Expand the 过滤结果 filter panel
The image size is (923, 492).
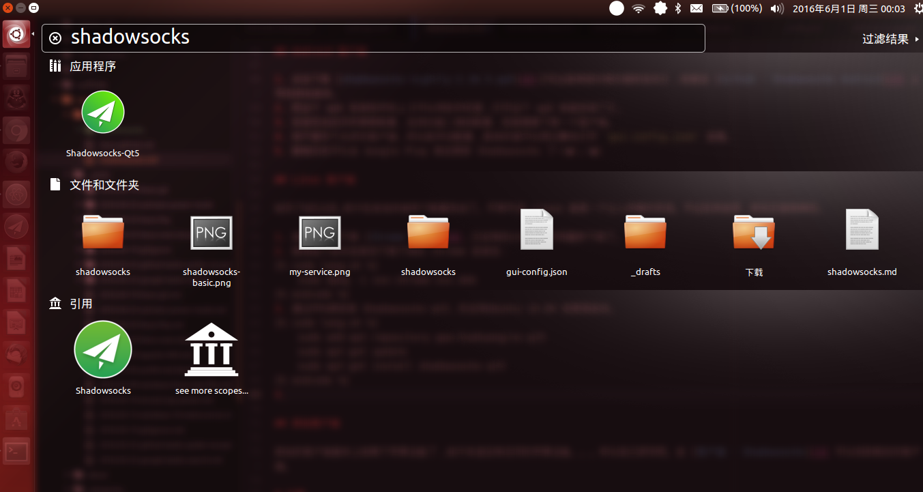pos(890,39)
